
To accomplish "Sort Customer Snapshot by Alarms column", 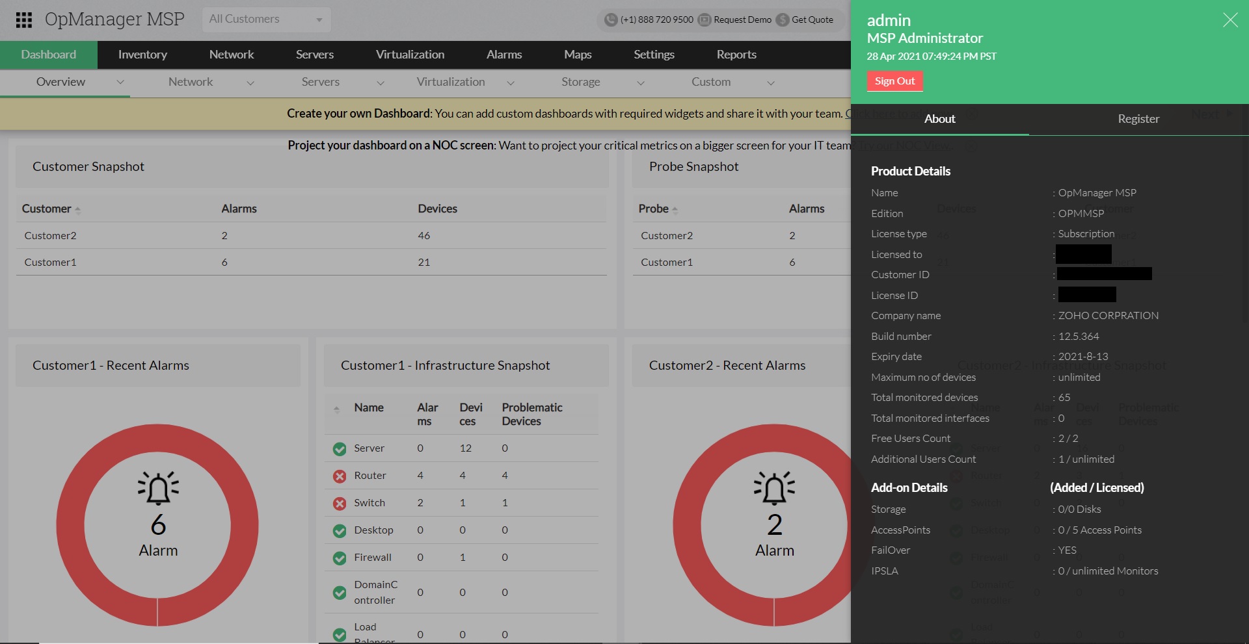I will pyautogui.click(x=239, y=209).
